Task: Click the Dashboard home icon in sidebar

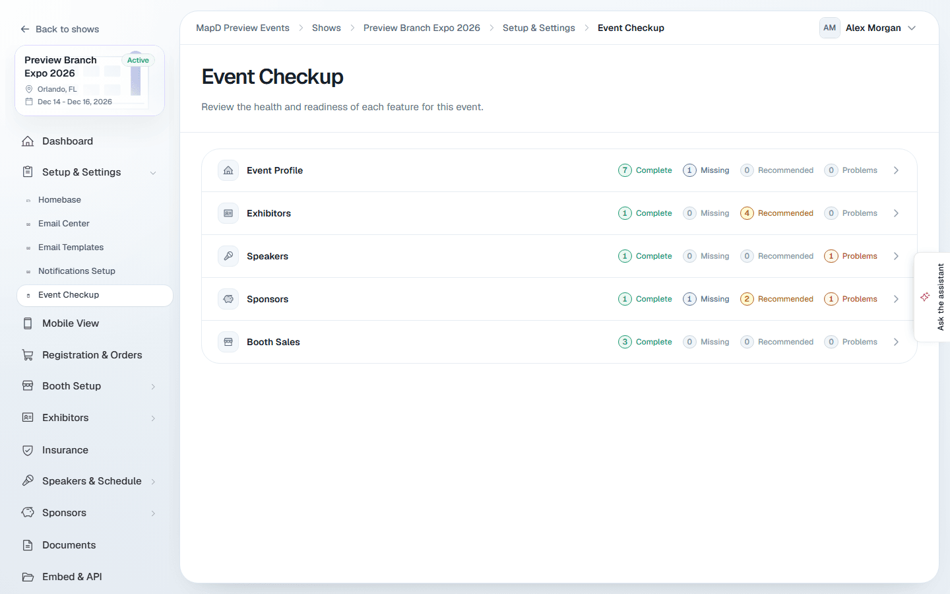Action: point(28,141)
